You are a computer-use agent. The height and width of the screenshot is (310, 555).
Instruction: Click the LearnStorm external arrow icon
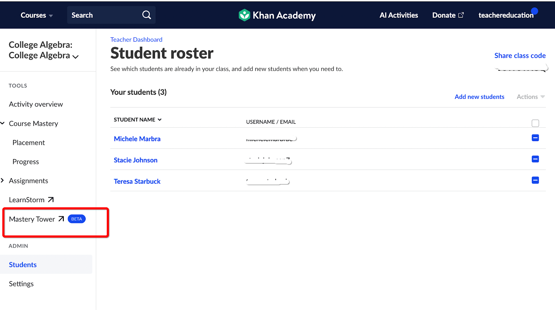[x=51, y=200]
